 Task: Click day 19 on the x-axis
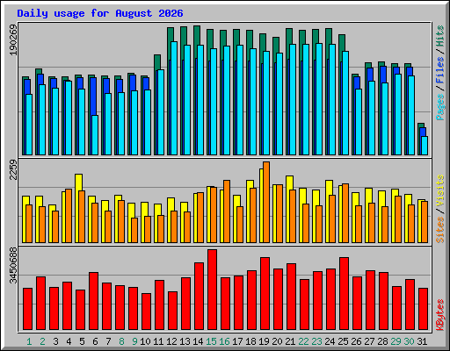pyautogui.click(x=264, y=341)
